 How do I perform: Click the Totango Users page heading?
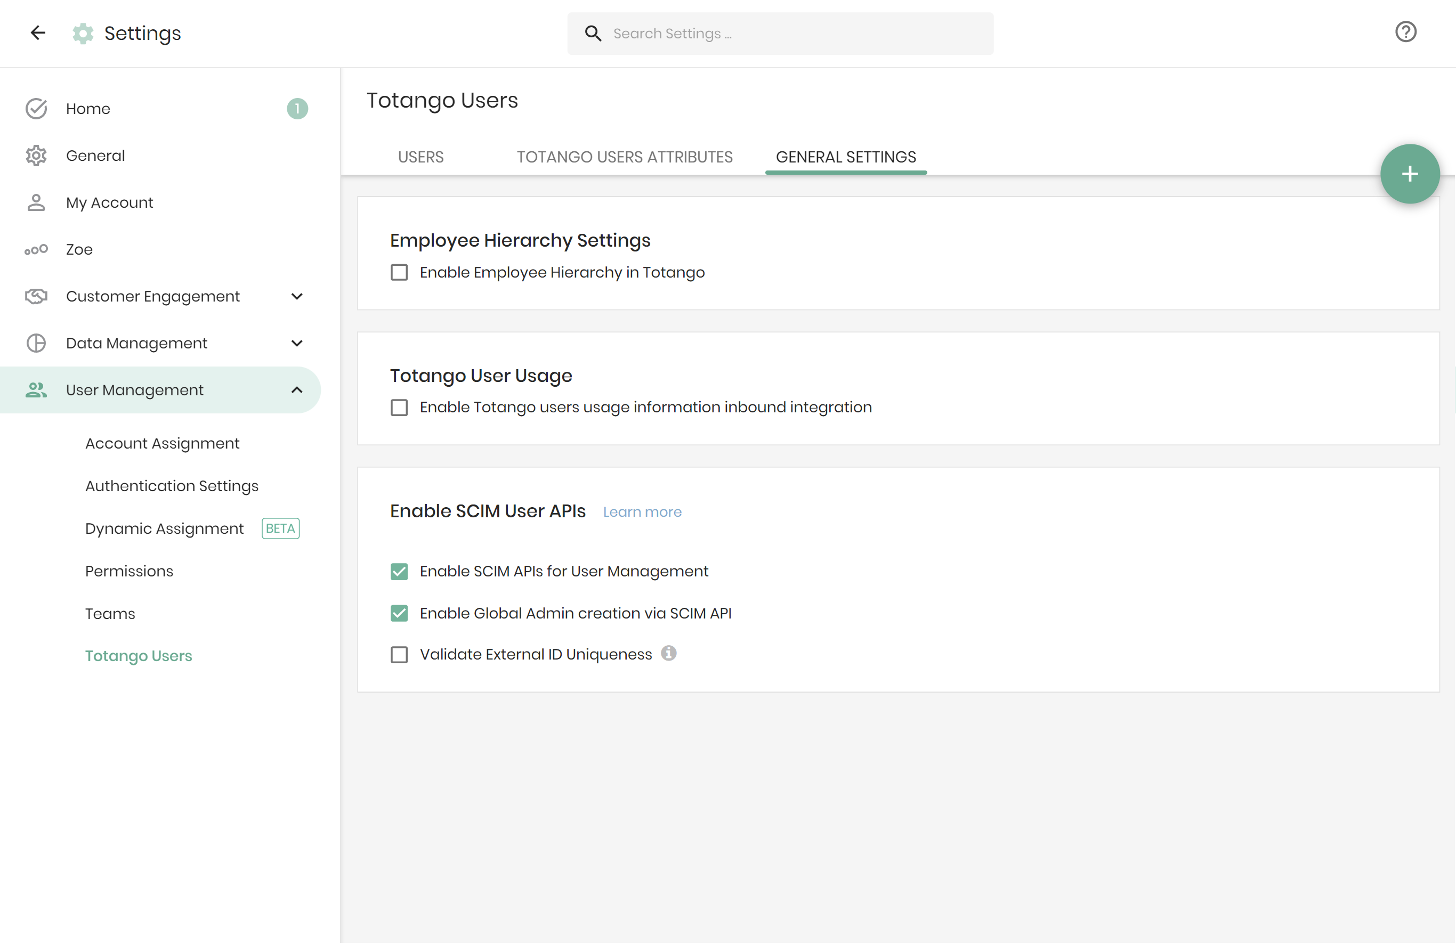pos(442,100)
